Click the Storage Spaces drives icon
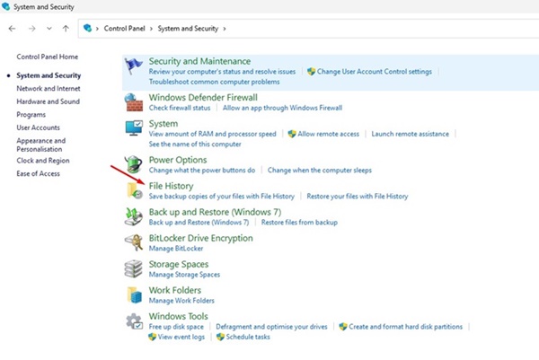 pyautogui.click(x=134, y=268)
